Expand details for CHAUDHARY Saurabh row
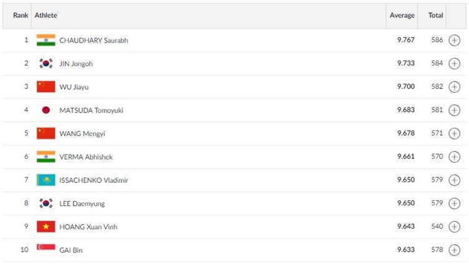Viewport: 469px width, 264px height. [x=454, y=40]
